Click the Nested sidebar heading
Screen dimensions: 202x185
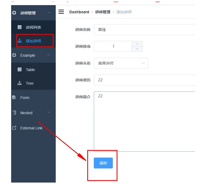point(33,113)
